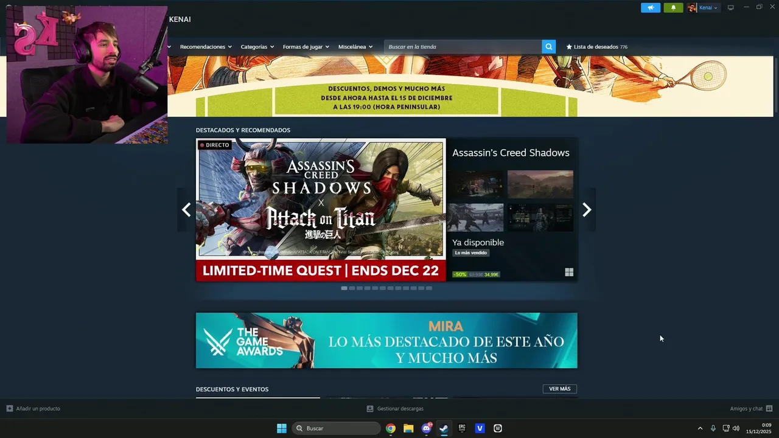The width and height of the screenshot is (779, 438).
Task: Open File Explorer from the taskbar
Action: 408,428
